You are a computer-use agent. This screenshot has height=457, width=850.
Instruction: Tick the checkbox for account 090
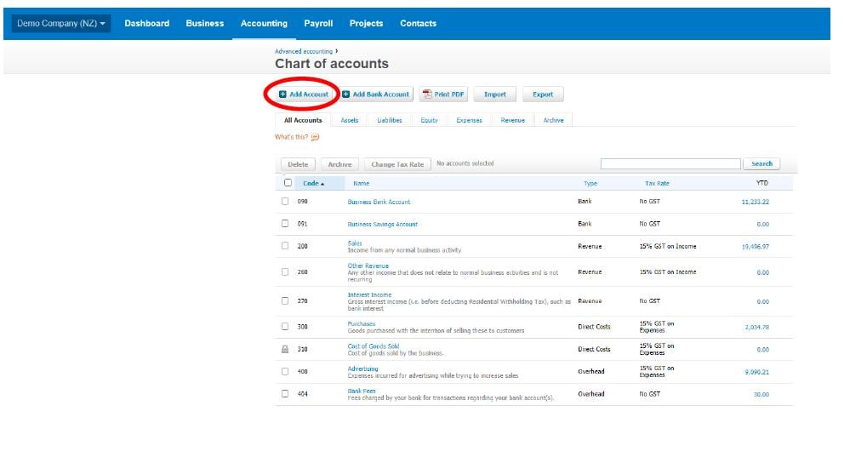click(x=286, y=202)
